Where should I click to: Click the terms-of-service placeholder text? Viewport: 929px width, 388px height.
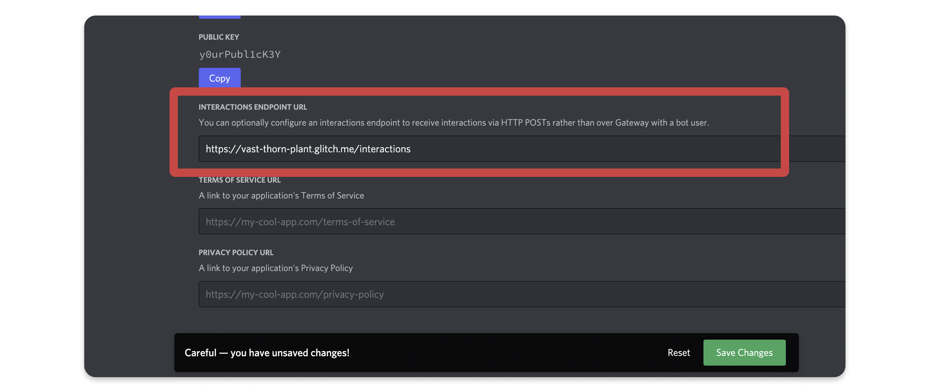coord(300,221)
